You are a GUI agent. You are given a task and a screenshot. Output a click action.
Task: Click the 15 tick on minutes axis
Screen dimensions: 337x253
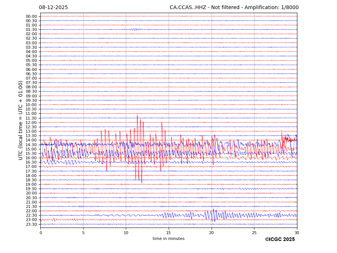coord(169,232)
